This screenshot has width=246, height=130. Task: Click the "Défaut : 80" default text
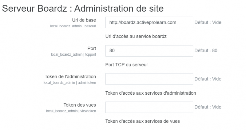pos(206,51)
